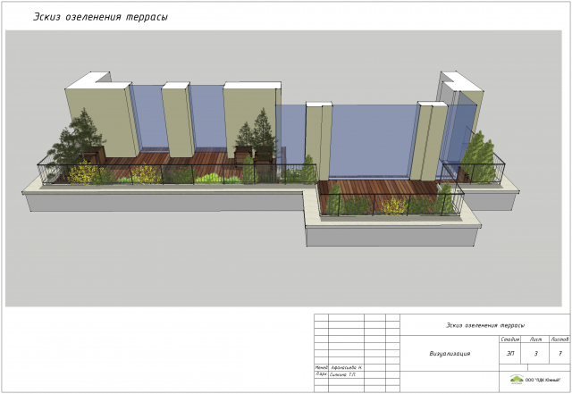Select the title-block text 'Эскиз озеленения террасы'

(485, 325)
